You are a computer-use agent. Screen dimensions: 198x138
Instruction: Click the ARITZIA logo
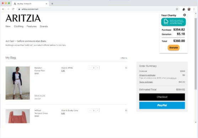[23, 18]
